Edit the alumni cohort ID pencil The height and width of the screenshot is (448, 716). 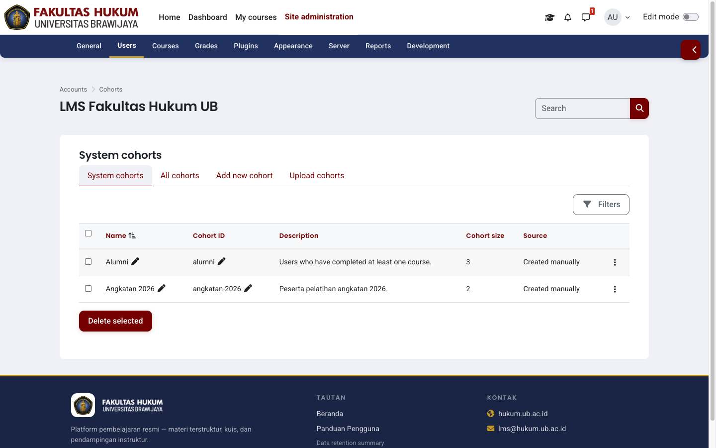222,261
